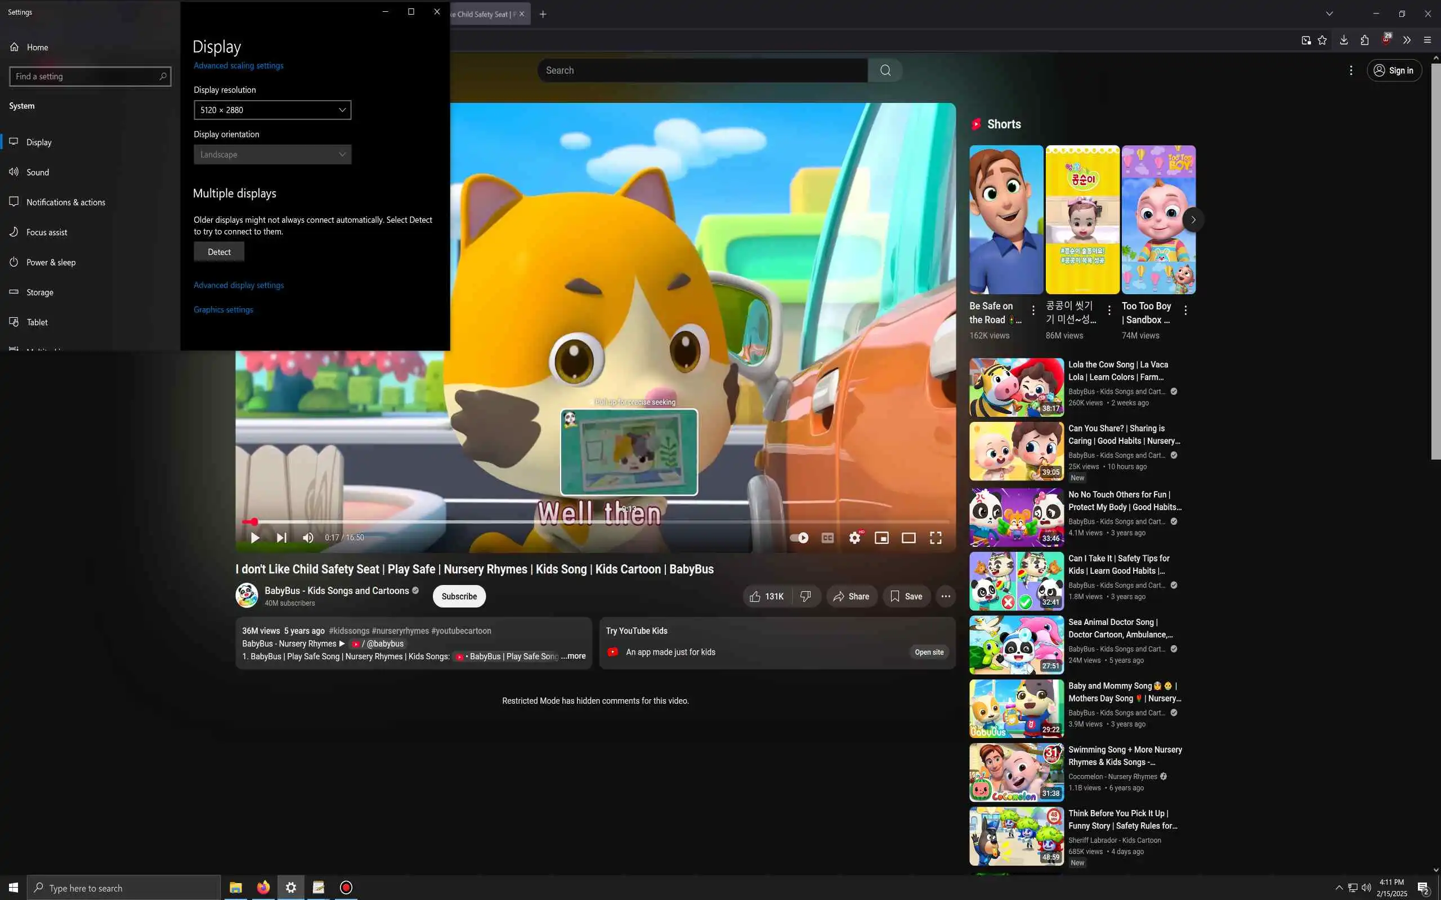The image size is (1441, 900).
Task: Open Sound settings in System sidebar
Action: tap(38, 172)
